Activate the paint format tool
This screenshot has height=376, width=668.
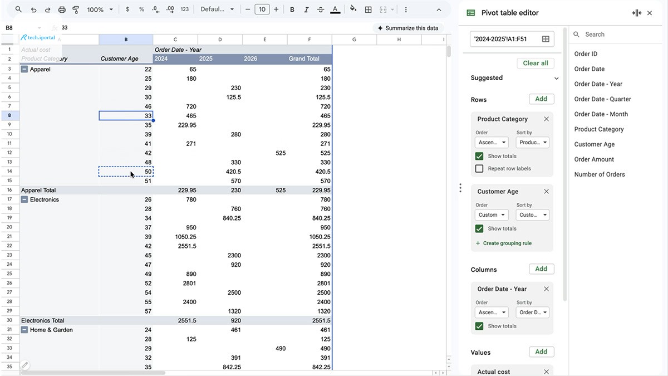[76, 9]
